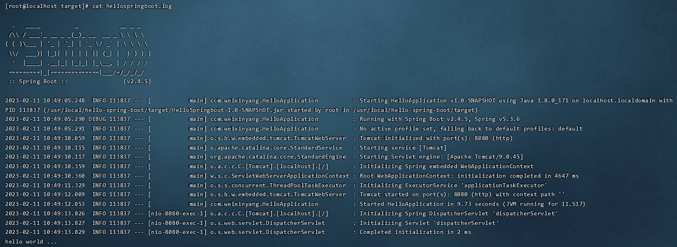
Task: Click the ':: Spring Boot ::' banner label
Action: click(38, 81)
